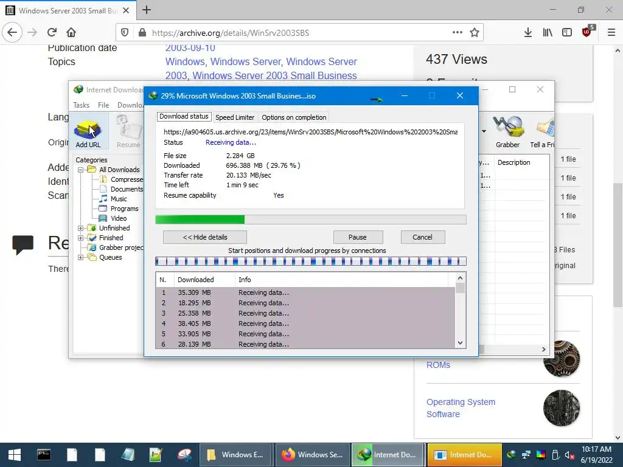Collapse the All Downloads tree node
Image resolution: width=623 pixels, height=467 pixels.
pos(81,170)
